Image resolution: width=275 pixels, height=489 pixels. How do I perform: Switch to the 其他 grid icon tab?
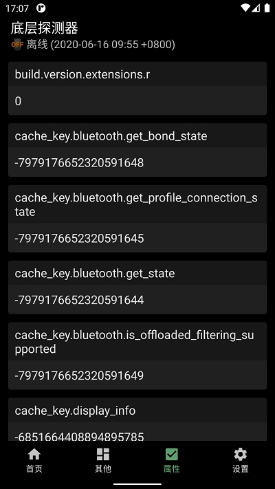point(103,460)
